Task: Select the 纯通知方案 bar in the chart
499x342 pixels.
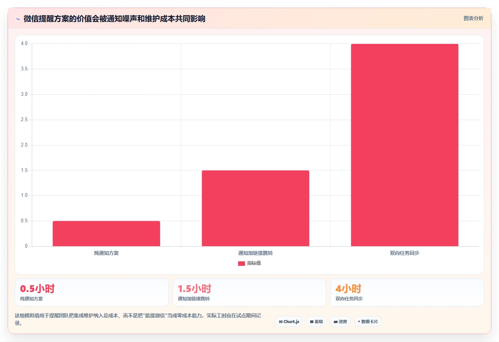Action: point(106,233)
